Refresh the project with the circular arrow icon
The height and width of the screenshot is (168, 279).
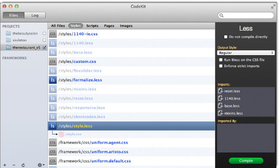click(x=23, y=165)
